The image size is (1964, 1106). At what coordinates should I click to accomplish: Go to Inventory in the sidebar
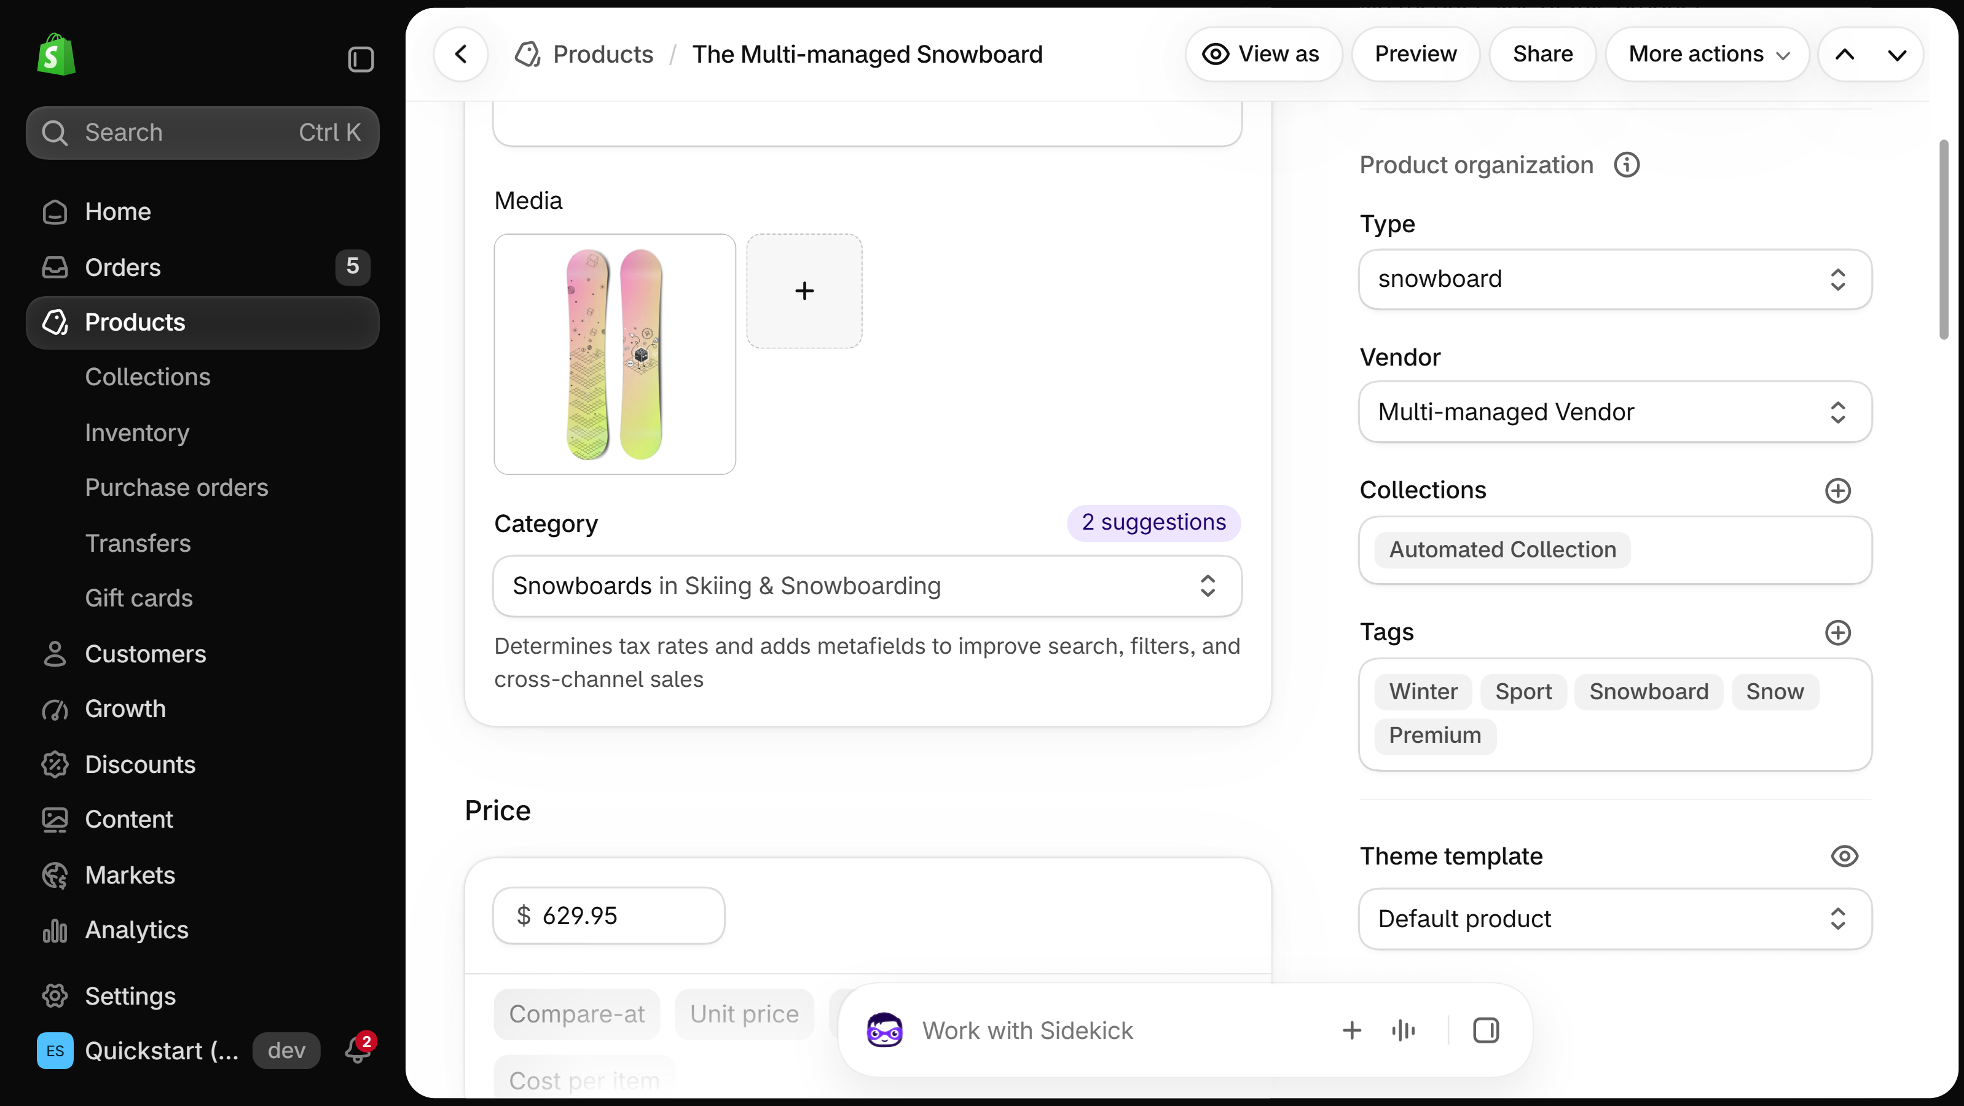pyautogui.click(x=136, y=432)
